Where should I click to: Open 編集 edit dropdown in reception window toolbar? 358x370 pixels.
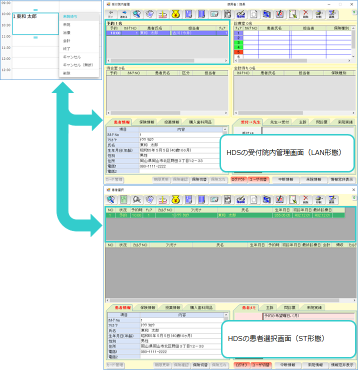pyautogui.click(x=331, y=14)
